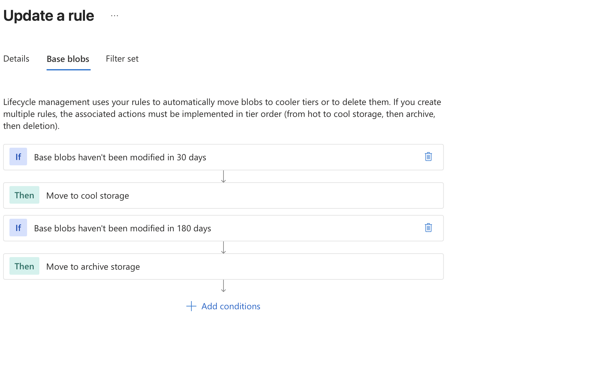Delete the 180 days condition
The image size is (593, 374).
click(428, 228)
